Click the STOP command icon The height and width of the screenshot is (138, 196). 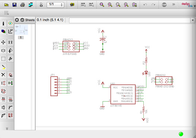pyautogui.click(x=164, y=5)
